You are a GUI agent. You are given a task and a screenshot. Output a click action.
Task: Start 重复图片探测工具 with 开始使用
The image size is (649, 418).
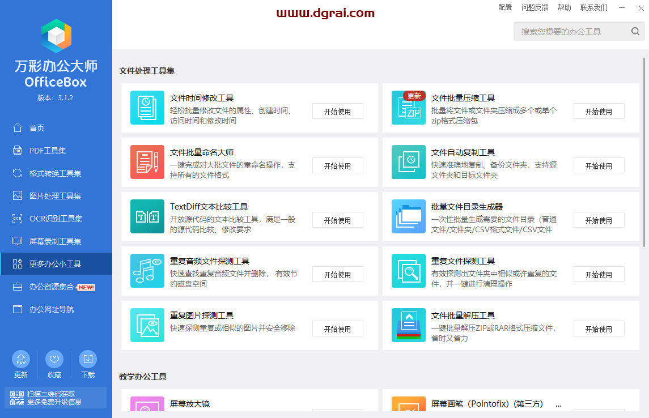[338, 329]
